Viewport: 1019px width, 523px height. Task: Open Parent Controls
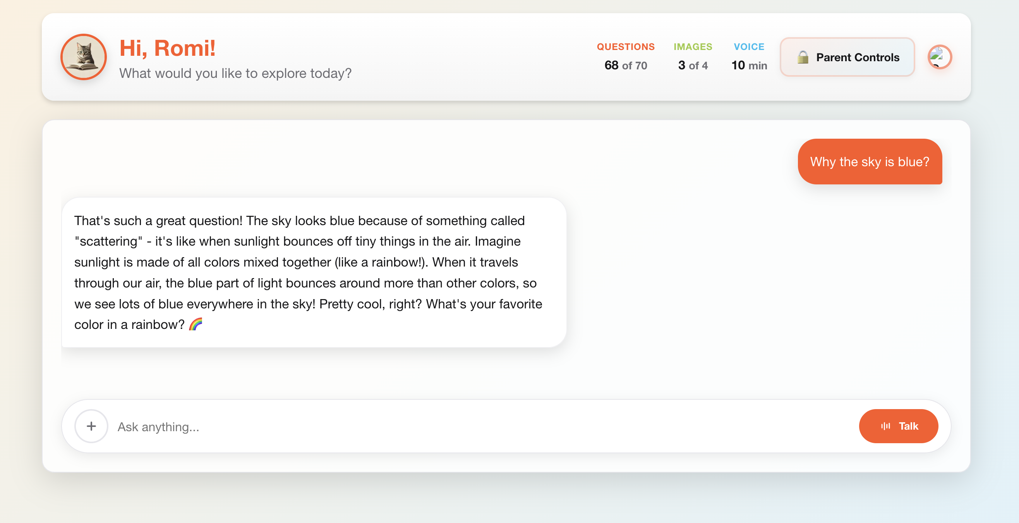[847, 57]
